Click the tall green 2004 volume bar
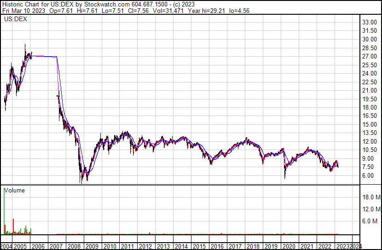The image size is (382, 250). tap(4, 211)
